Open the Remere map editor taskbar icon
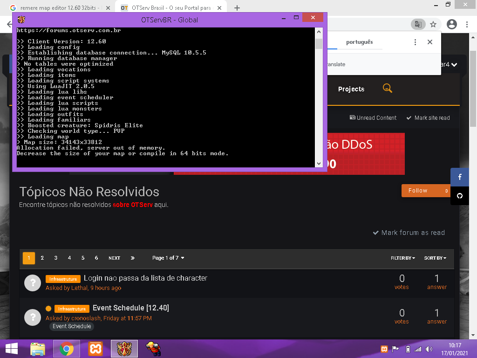 click(153, 349)
